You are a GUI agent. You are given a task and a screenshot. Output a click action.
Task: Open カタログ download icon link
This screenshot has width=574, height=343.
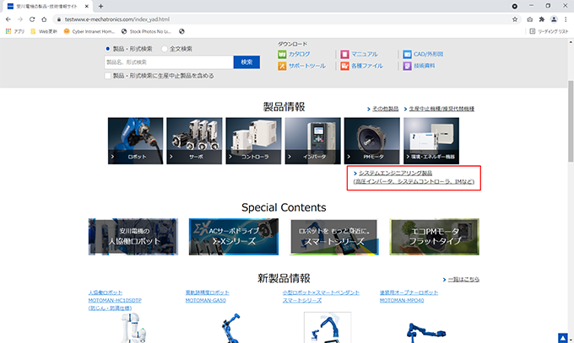point(294,54)
